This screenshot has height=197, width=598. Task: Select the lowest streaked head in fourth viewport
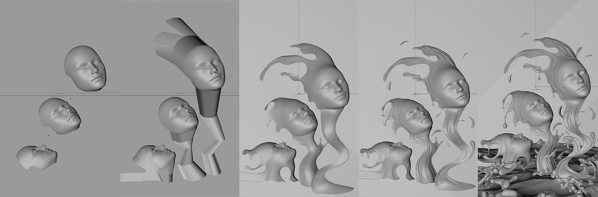coord(387,161)
